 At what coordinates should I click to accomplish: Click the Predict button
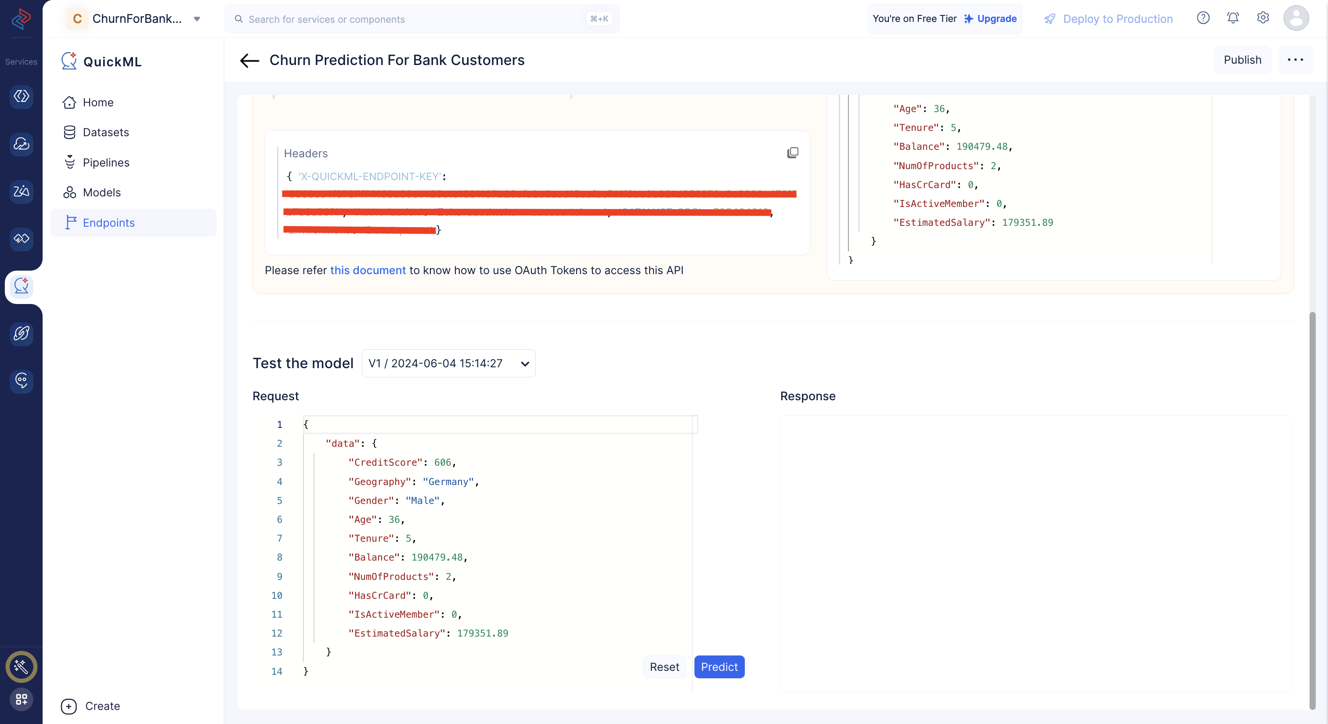(x=719, y=667)
